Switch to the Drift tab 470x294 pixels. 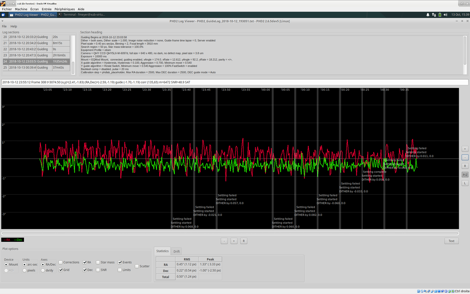tap(177, 251)
